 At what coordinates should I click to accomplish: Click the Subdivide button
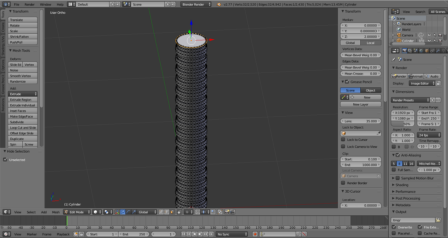click(x=23, y=122)
